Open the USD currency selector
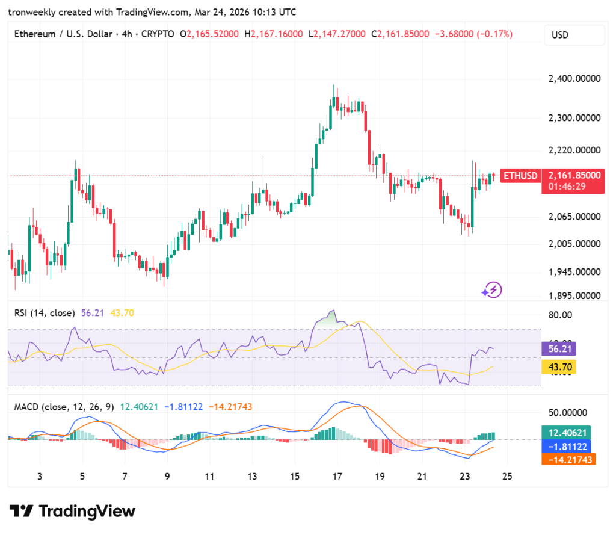The width and height of the screenshot is (616, 535). 573,35
